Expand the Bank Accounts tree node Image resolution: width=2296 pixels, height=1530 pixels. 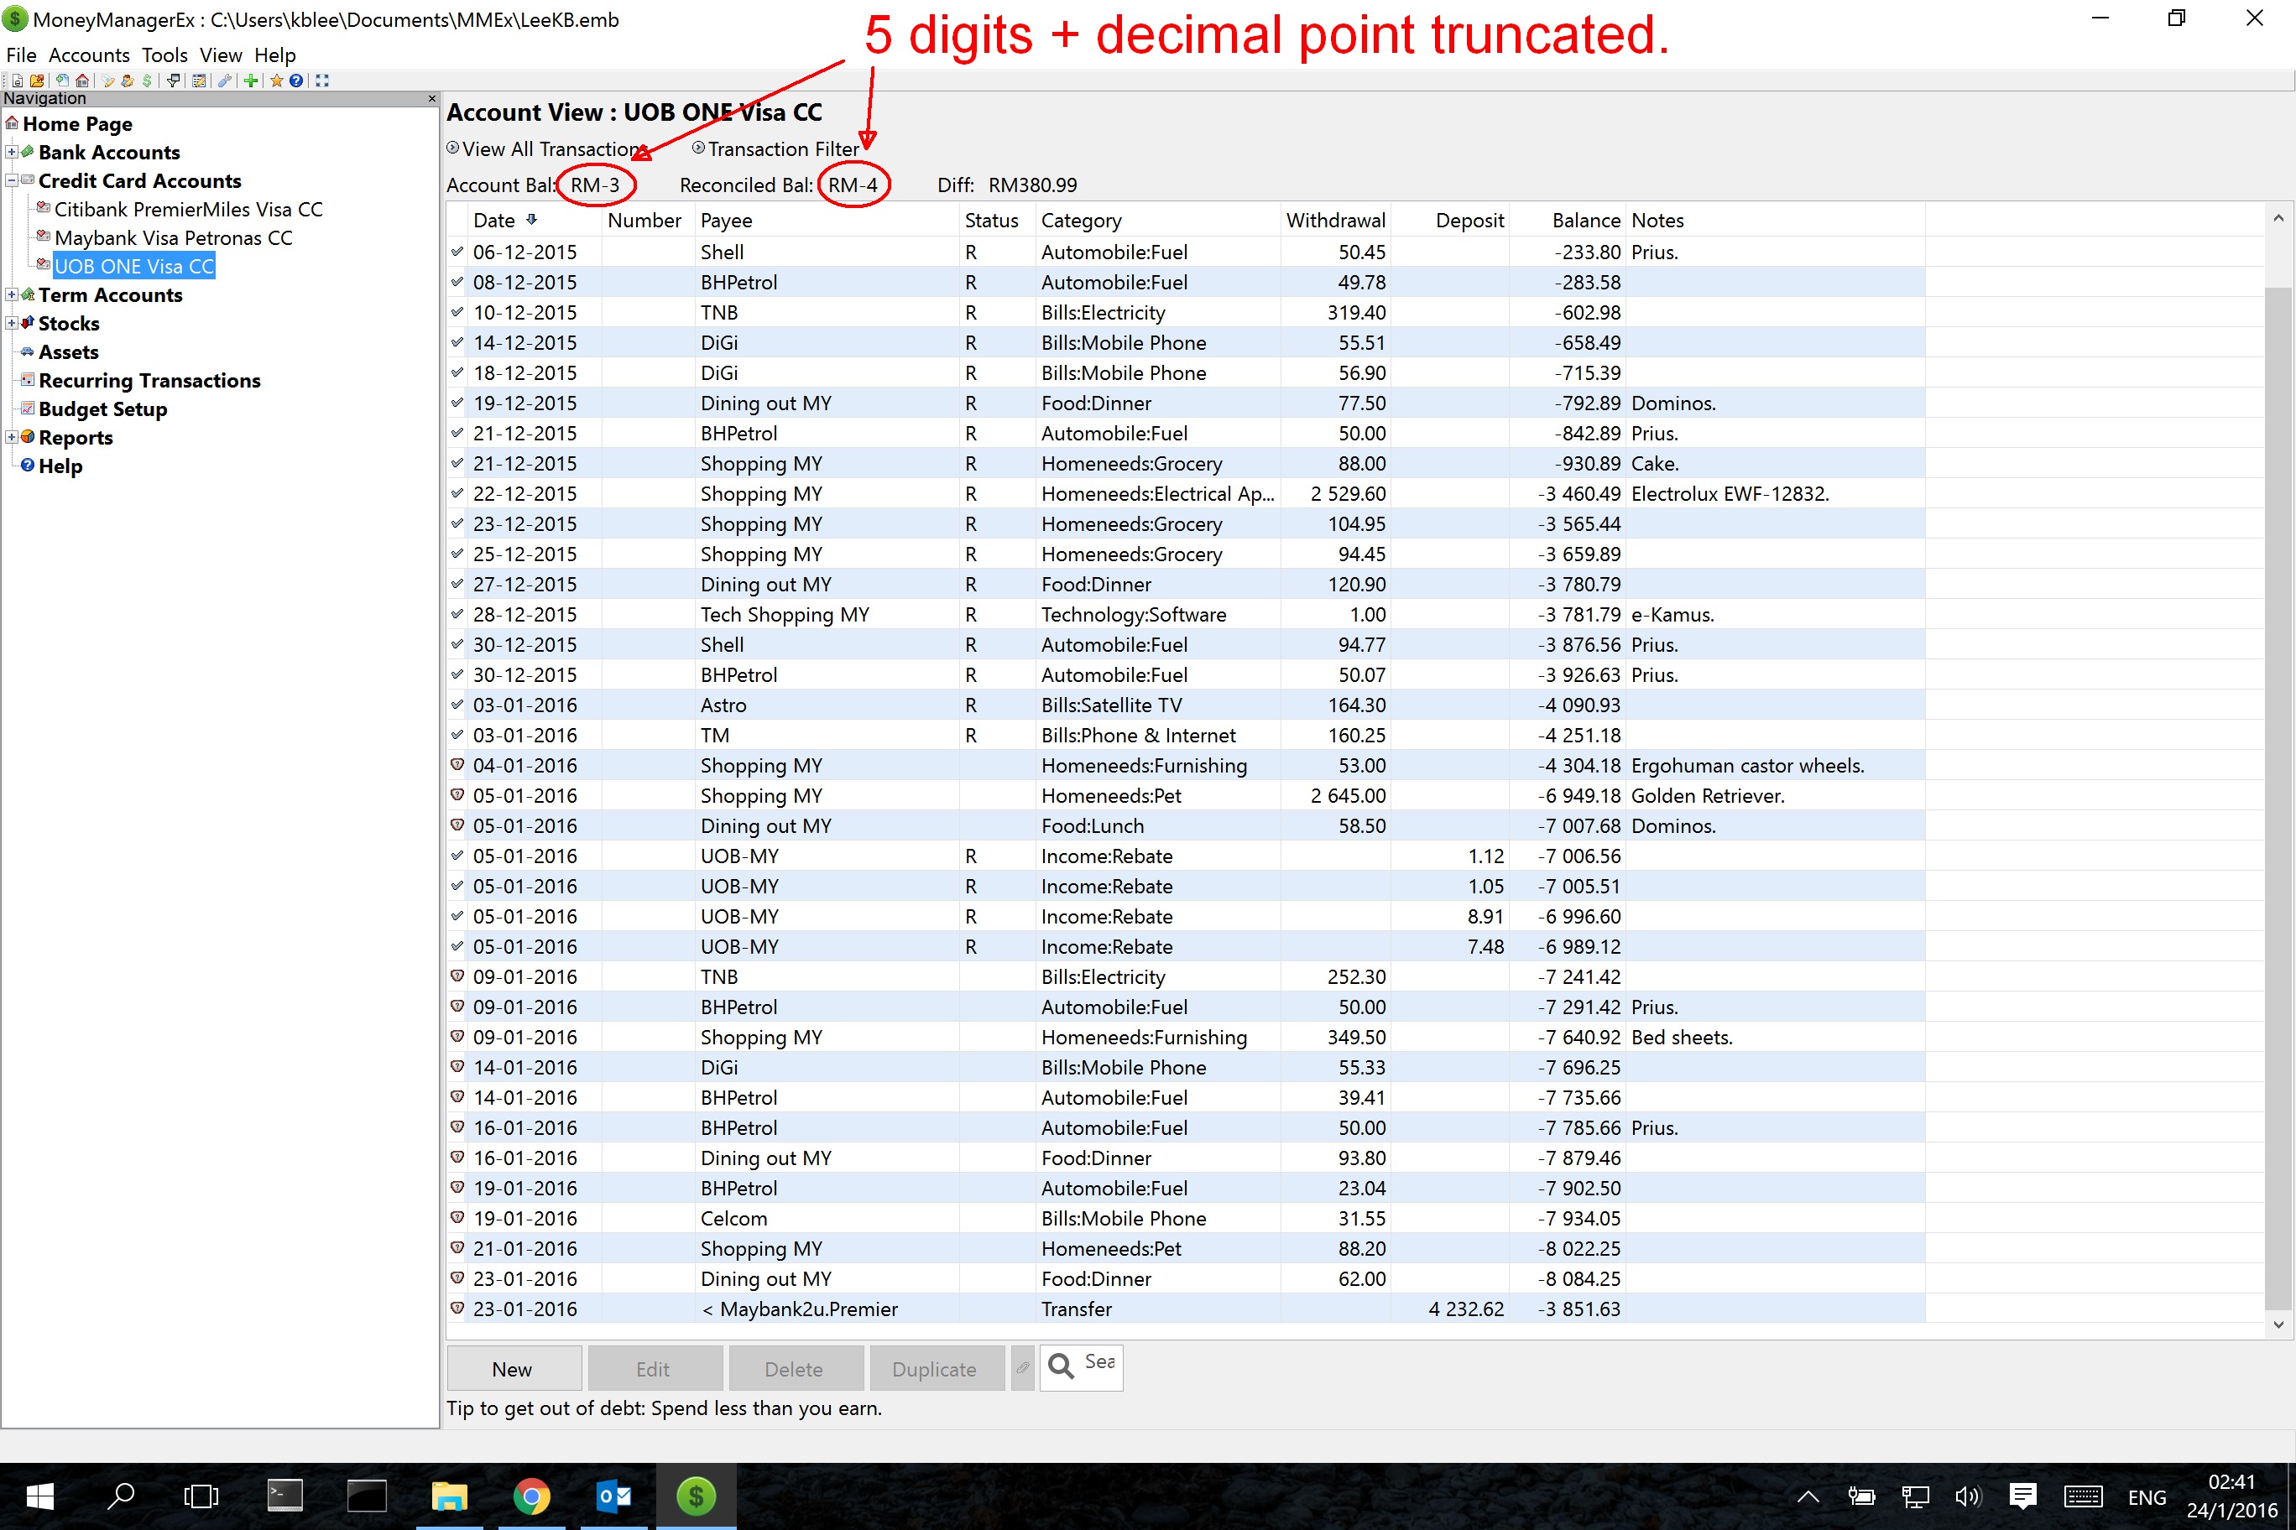coord(12,152)
